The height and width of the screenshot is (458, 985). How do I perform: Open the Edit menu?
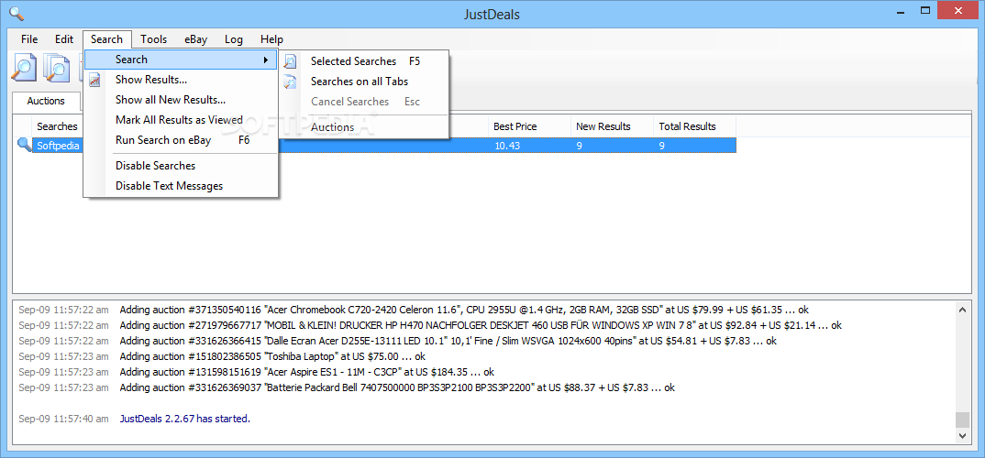pyautogui.click(x=64, y=38)
